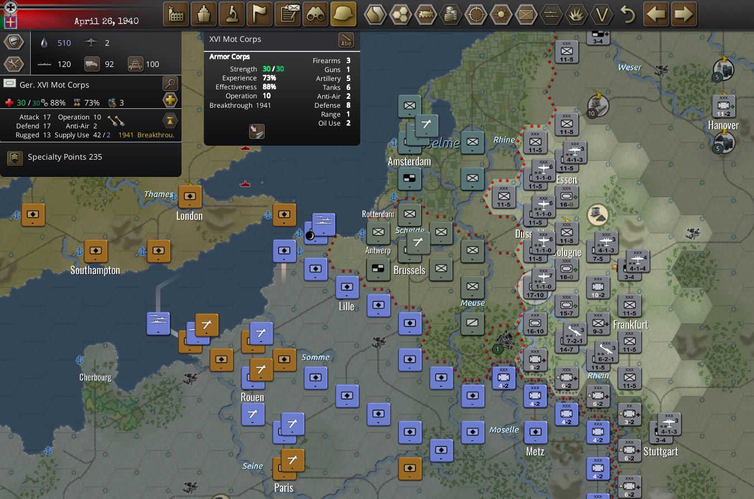Image resolution: width=754 pixels, height=499 pixels.
Task: Click the Iron Cross emblem top-left
Action: coord(11,7)
